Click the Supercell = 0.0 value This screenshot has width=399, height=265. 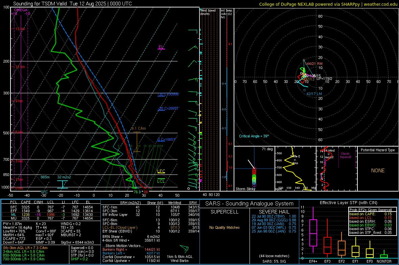pos(82,248)
